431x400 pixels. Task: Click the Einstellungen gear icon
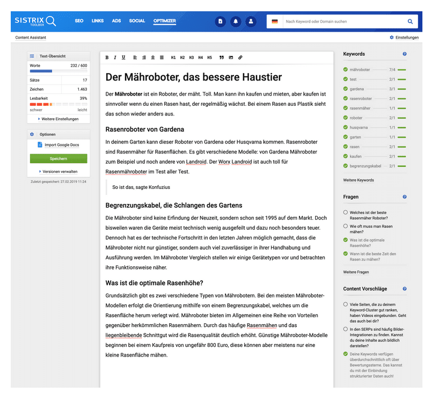pyautogui.click(x=392, y=38)
